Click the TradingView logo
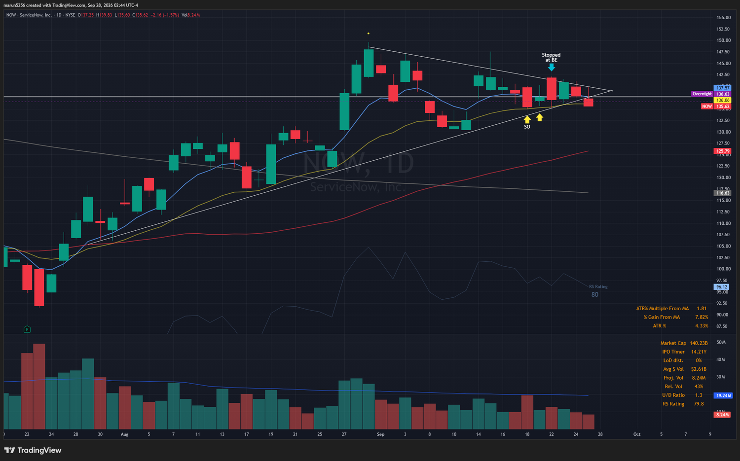 click(x=33, y=450)
